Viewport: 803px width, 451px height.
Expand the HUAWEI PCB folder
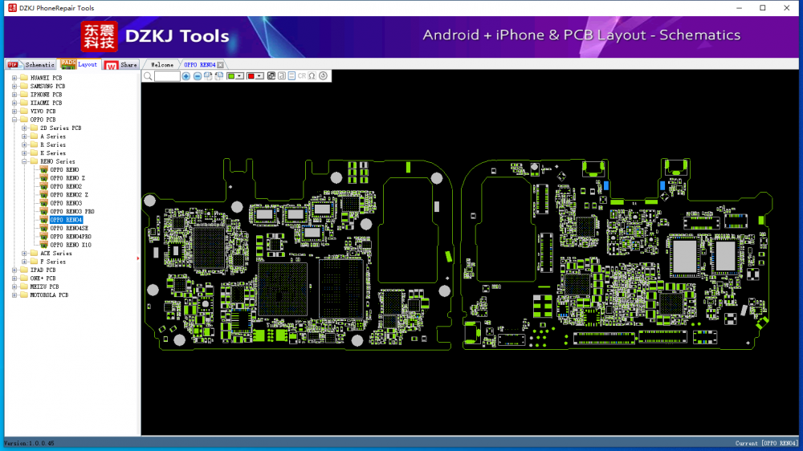(x=14, y=78)
